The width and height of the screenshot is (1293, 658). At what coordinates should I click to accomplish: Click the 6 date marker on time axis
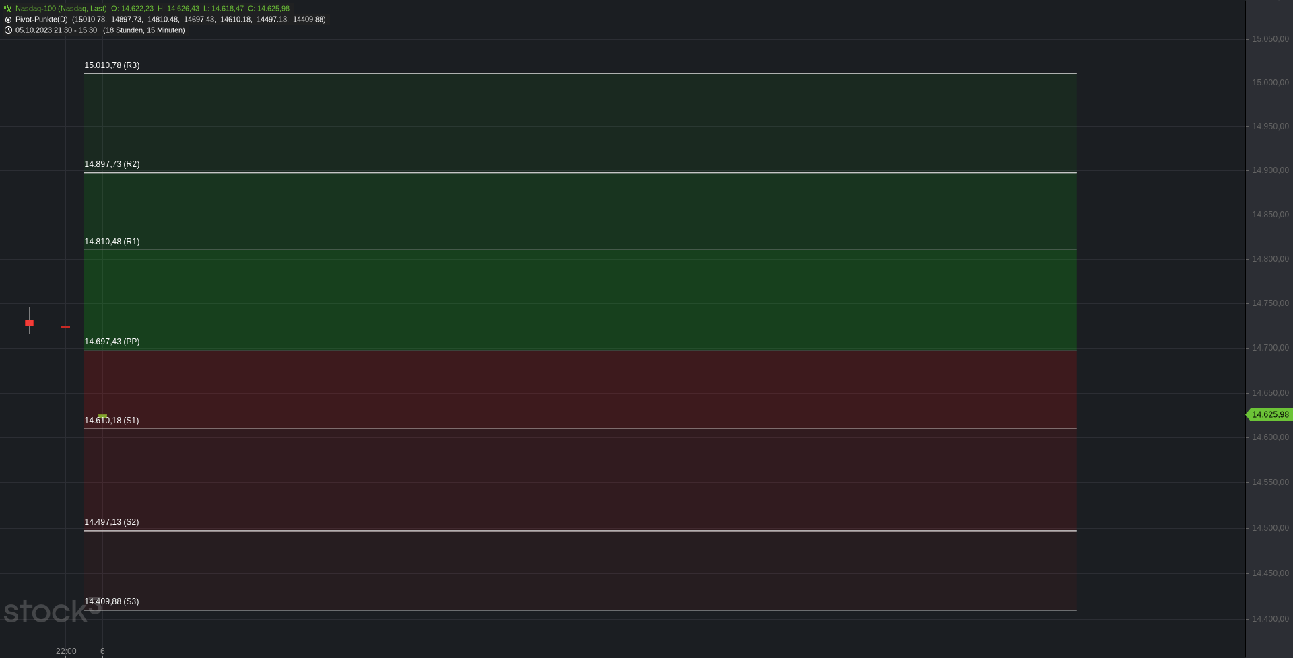click(102, 651)
